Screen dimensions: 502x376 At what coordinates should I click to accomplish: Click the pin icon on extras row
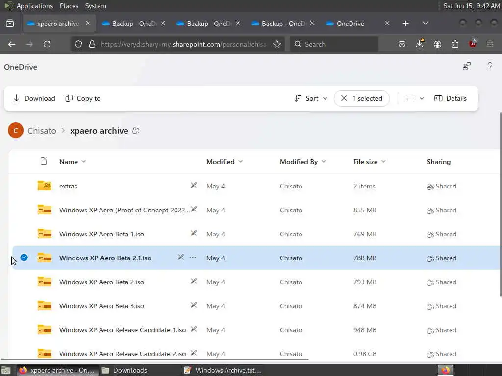pos(194,185)
